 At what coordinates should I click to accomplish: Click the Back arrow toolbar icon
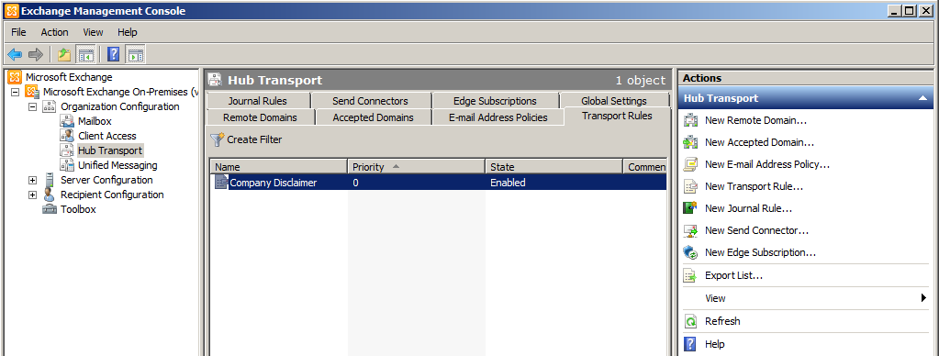point(15,54)
